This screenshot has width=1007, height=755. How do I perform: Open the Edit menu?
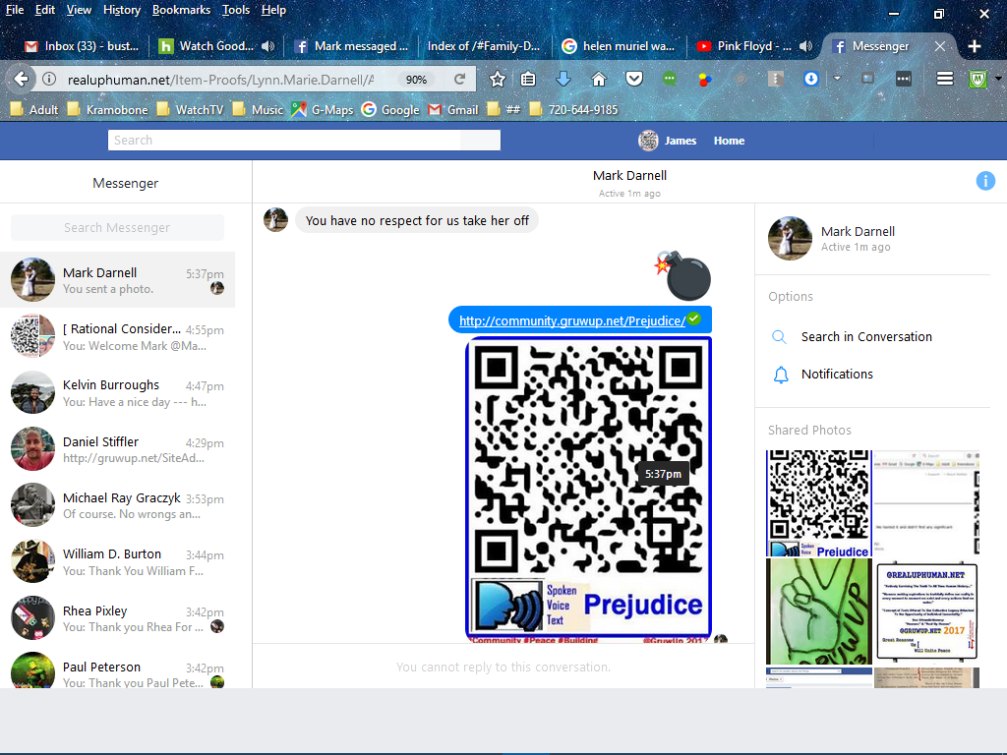(x=45, y=10)
